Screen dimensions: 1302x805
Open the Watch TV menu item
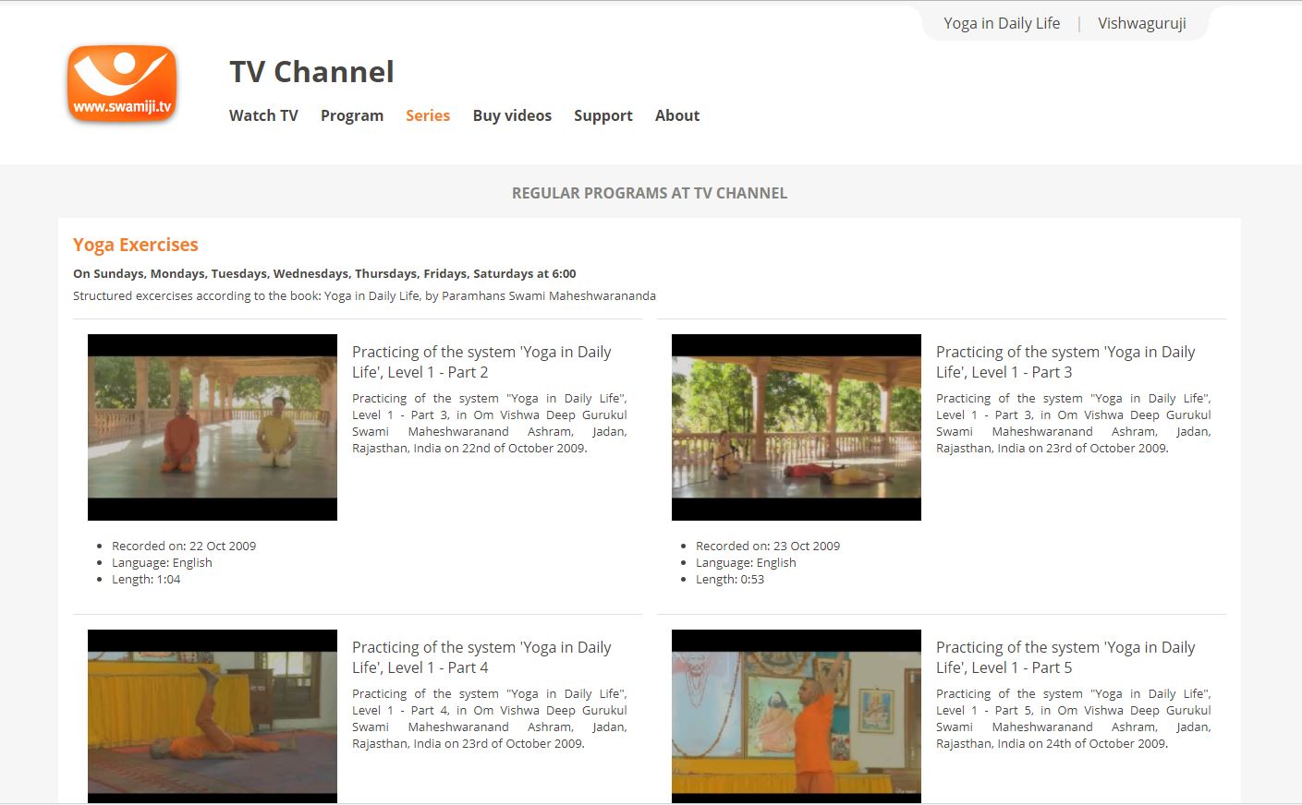coord(262,115)
